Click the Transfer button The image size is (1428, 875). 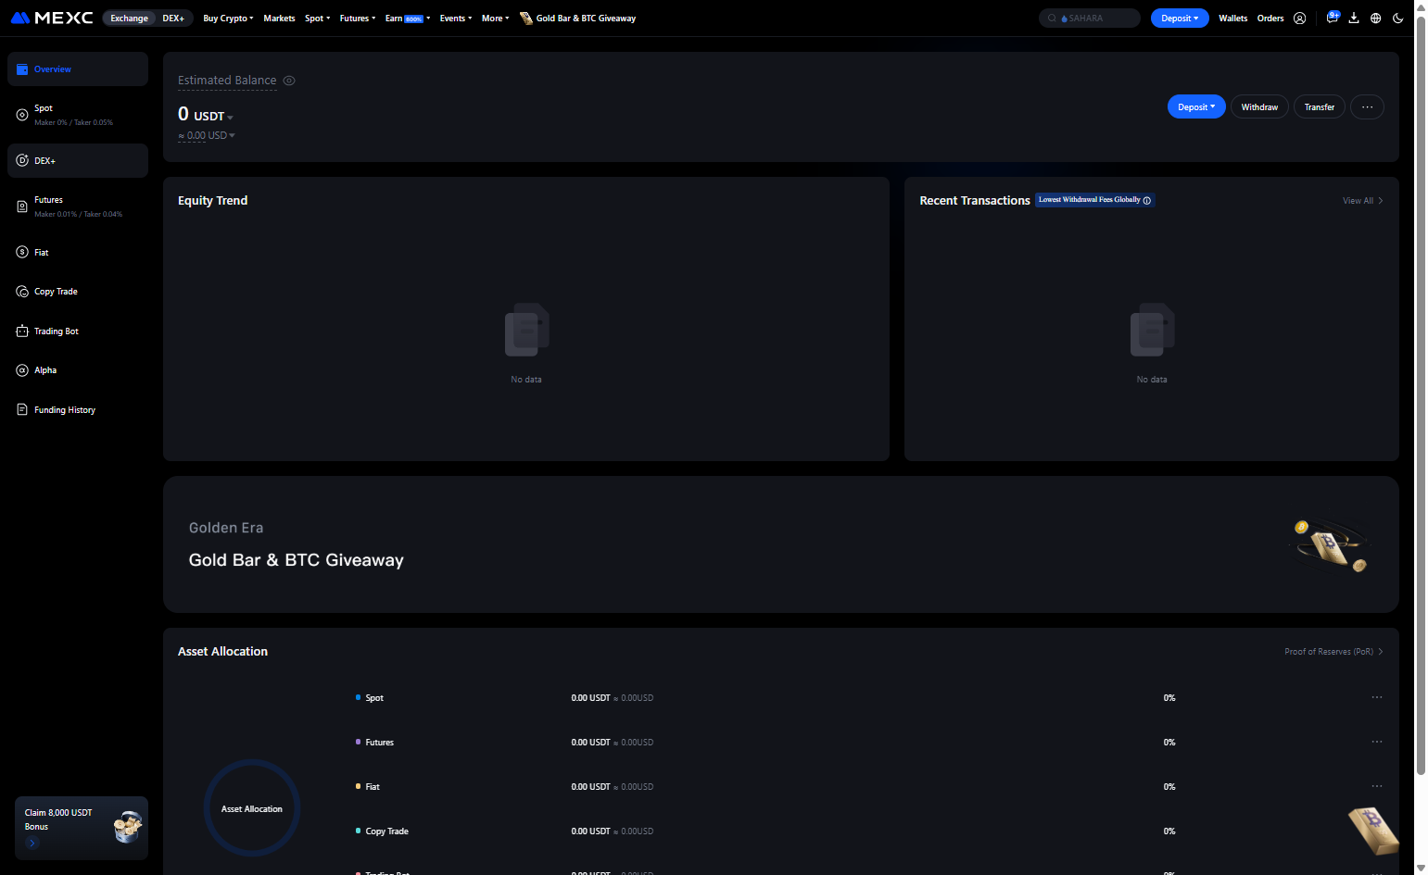point(1320,107)
